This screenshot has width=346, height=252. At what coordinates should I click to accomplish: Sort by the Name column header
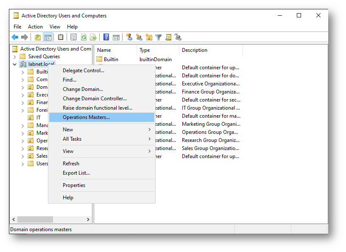pyautogui.click(x=116, y=50)
